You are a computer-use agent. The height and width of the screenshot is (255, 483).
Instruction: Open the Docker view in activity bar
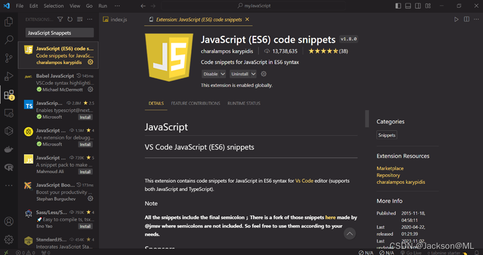[8, 149]
